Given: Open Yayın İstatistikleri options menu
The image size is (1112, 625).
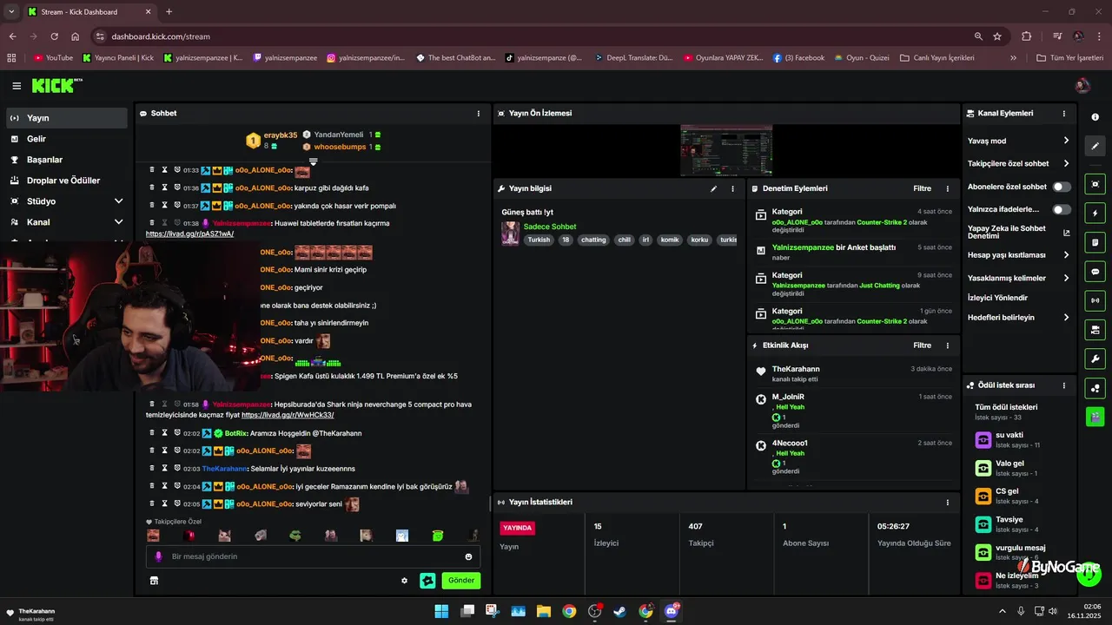Looking at the screenshot, I should tap(948, 503).
